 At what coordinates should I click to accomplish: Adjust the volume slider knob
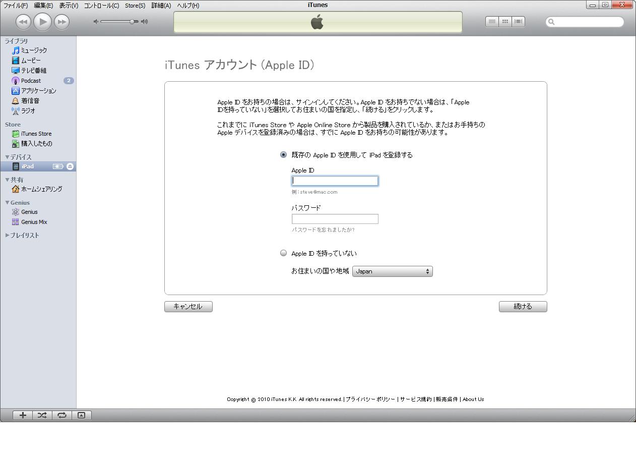[x=132, y=22]
